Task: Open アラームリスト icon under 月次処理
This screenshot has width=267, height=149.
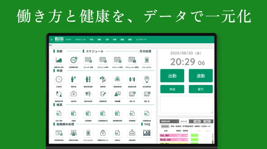Action: tap(147, 60)
